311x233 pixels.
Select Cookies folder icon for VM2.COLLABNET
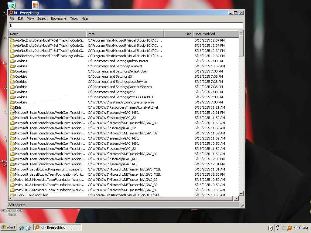(x=12, y=97)
